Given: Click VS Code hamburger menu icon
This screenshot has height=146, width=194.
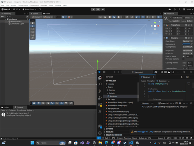Looking at the screenshot, I should pyautogui.click(x=104, y=72).
